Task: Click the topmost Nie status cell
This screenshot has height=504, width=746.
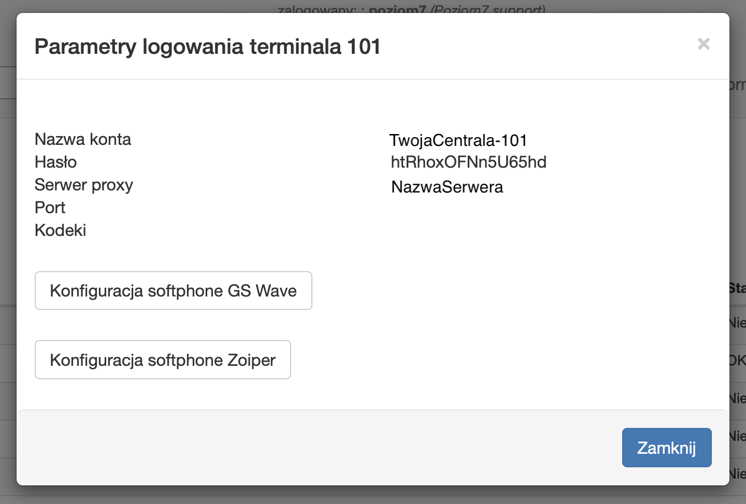Action: pyautogui.click(x=738, y=323)
